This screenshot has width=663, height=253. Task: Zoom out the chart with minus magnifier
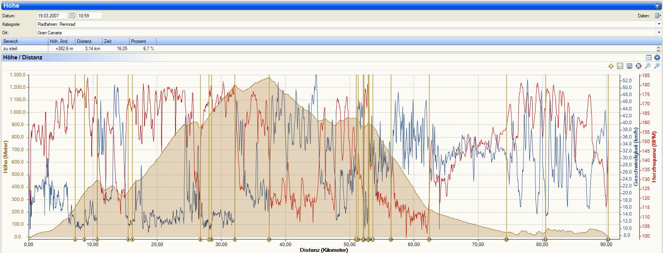pyautogui.click(x=648, y=66)
